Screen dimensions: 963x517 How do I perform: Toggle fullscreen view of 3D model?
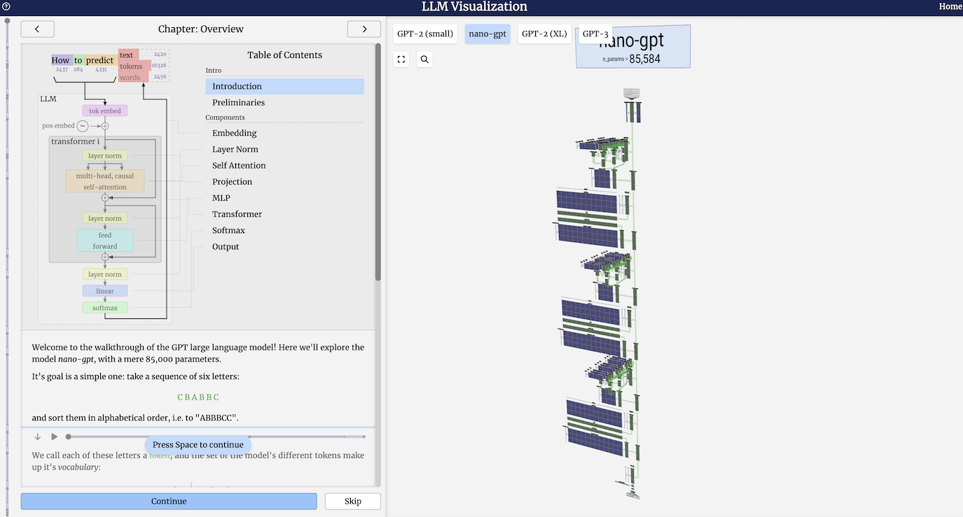401,59
